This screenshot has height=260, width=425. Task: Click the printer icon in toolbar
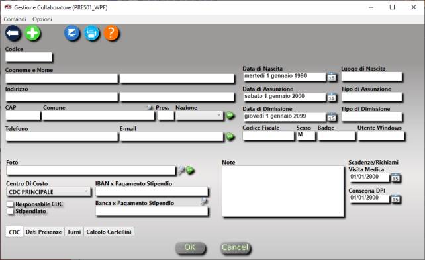point(91,33)
